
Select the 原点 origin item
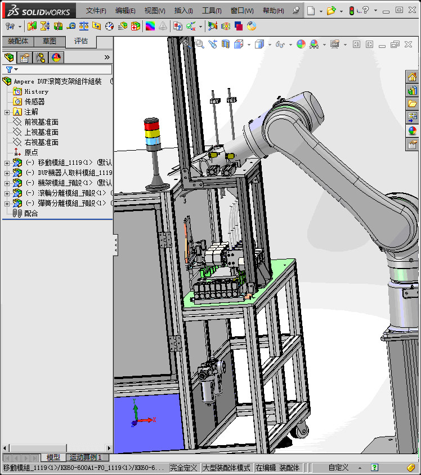tap(26, 152)
